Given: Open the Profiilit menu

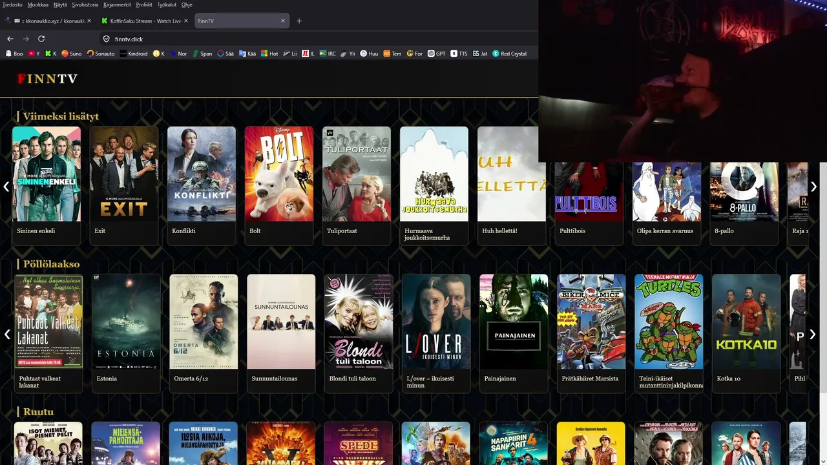Looking at the screenshot, I should [144, 5].
